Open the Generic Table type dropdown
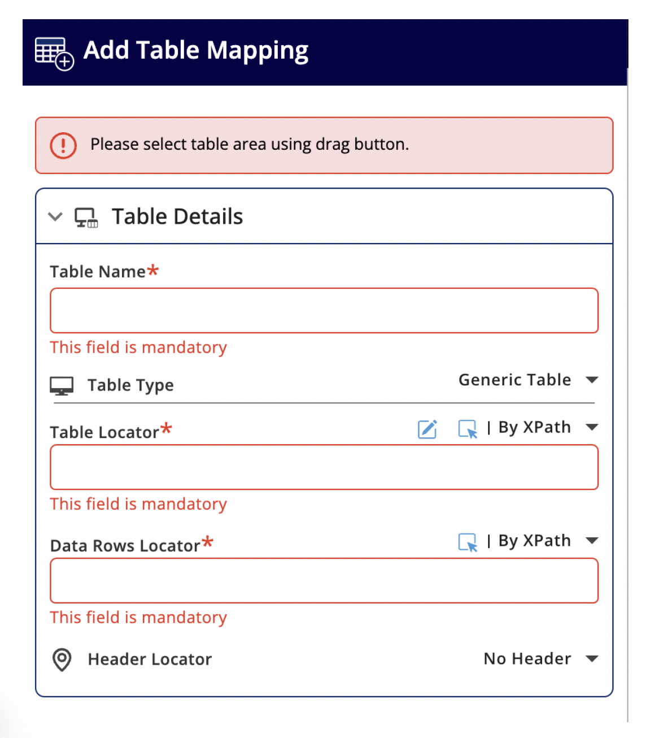Screen dimensions: 646x738 tap(528, 380)
